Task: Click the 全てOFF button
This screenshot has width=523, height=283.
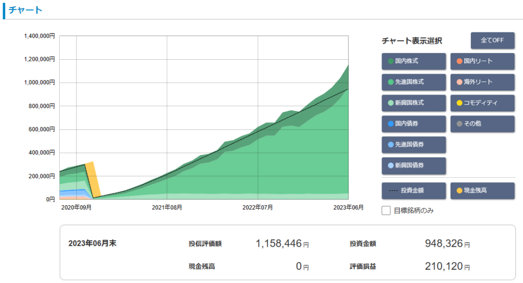Action: pyautogui.click(x=492, y=40)
